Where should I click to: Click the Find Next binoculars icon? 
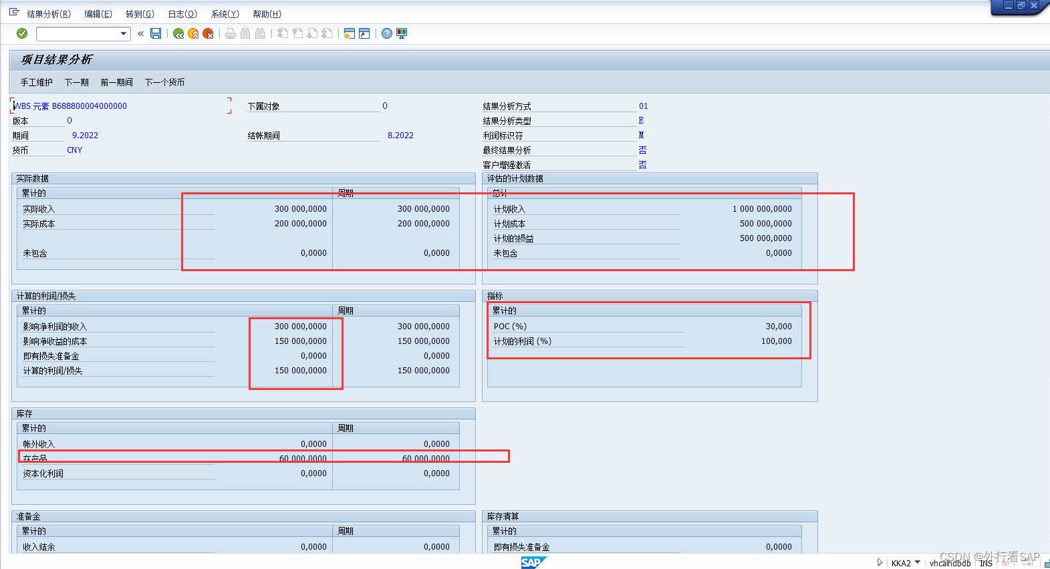click(260, 33)
